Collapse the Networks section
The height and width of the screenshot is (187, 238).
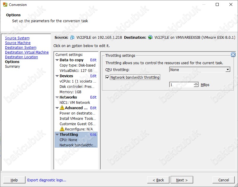pos(57,97)
